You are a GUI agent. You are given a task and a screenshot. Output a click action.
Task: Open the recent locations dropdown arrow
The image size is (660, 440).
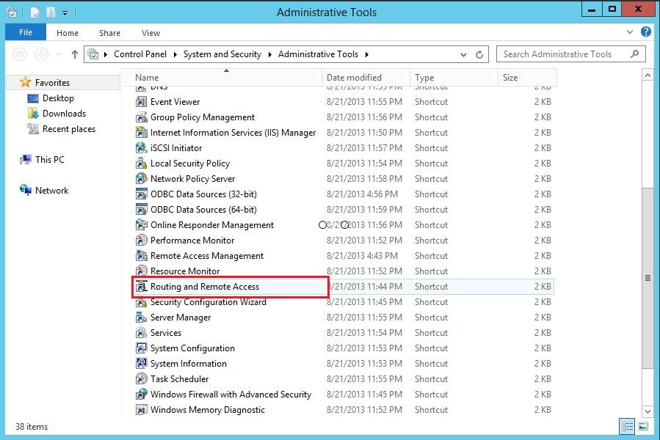tap(59, 54)
